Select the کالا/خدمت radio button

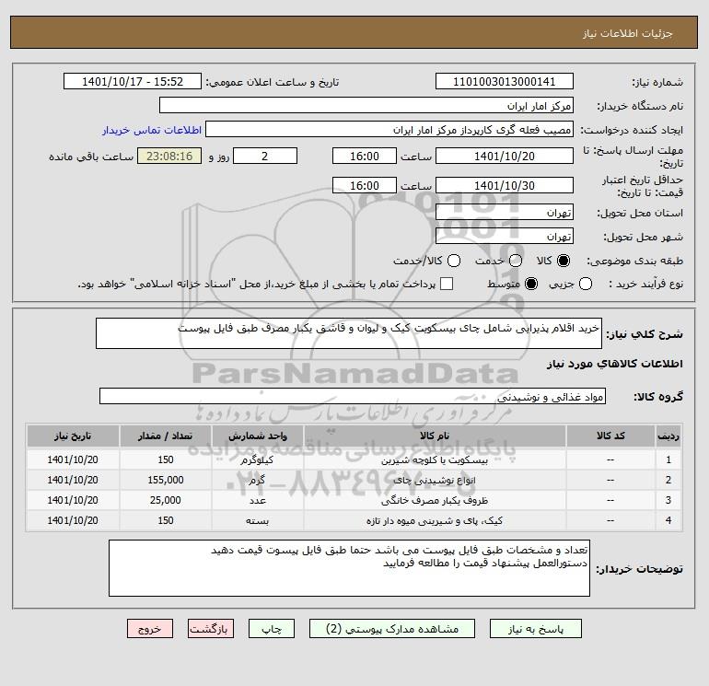coord(454,261)
